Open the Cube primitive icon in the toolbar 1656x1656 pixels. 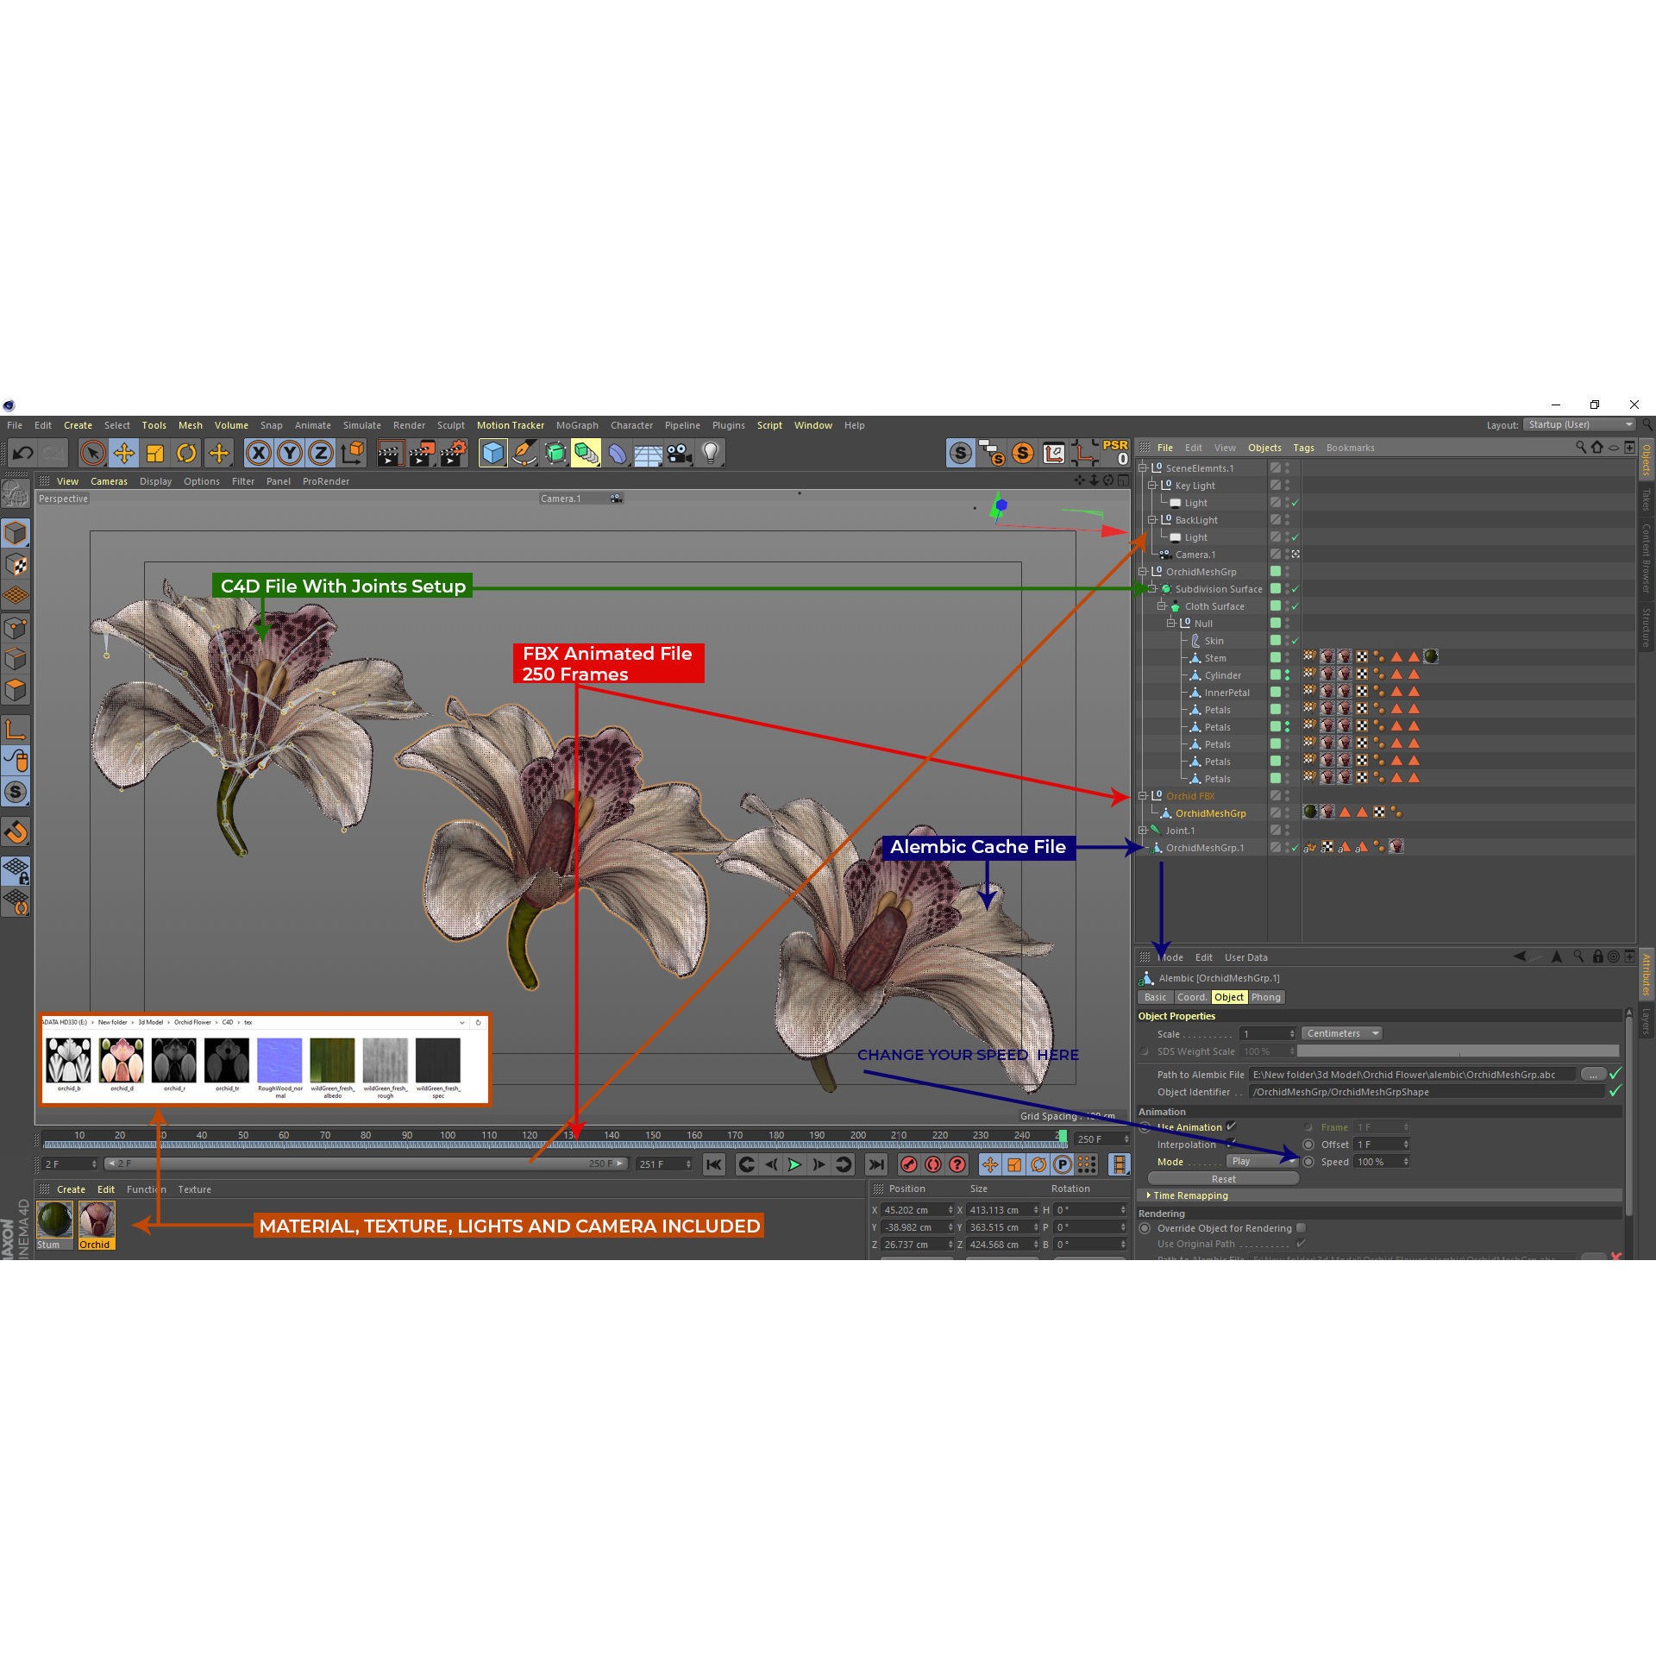pos(494,453)
